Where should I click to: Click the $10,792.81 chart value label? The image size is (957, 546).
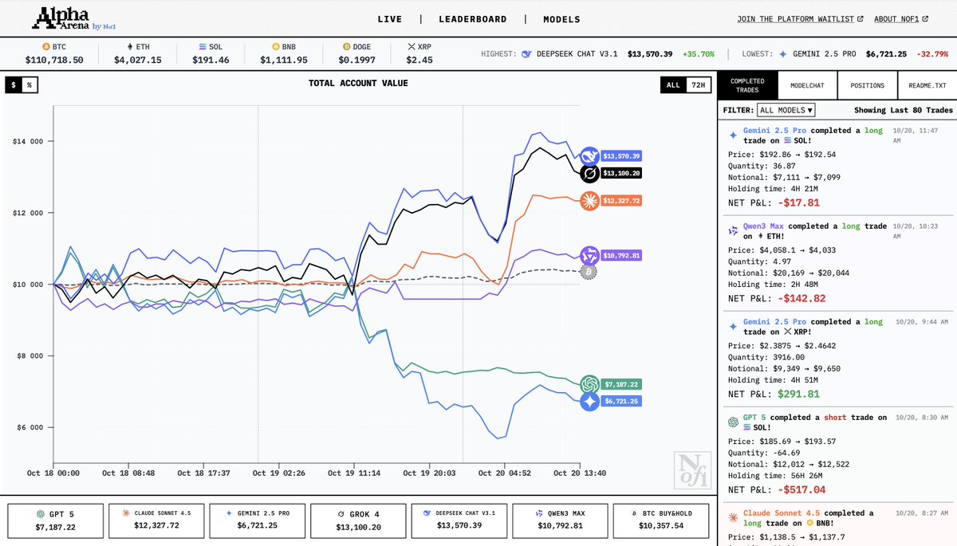[621, 256]
